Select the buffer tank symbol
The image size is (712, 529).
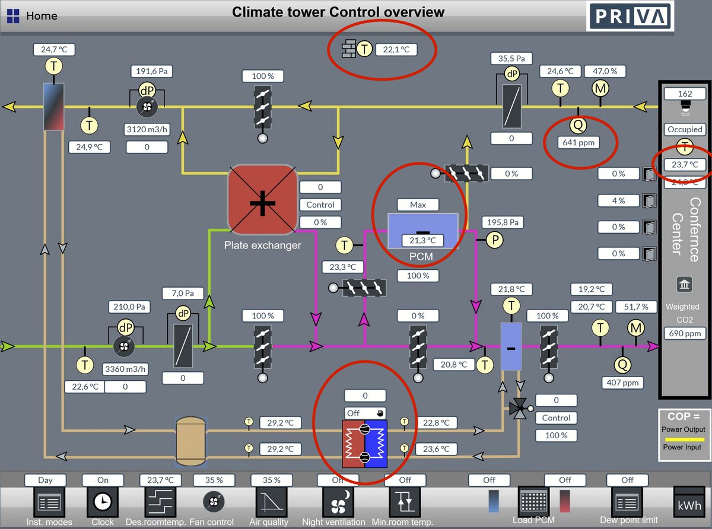click(x=190, y=440)
